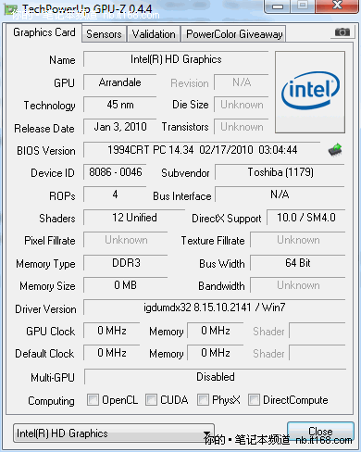Click the GPU field showing Arrandale
Screen dimensions: 361x452
(x=119, y=82)
